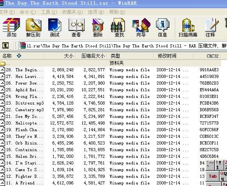Open the 查看 (View) book icon
The height and width of the screenshot is (186, 227).
(76, 27)
